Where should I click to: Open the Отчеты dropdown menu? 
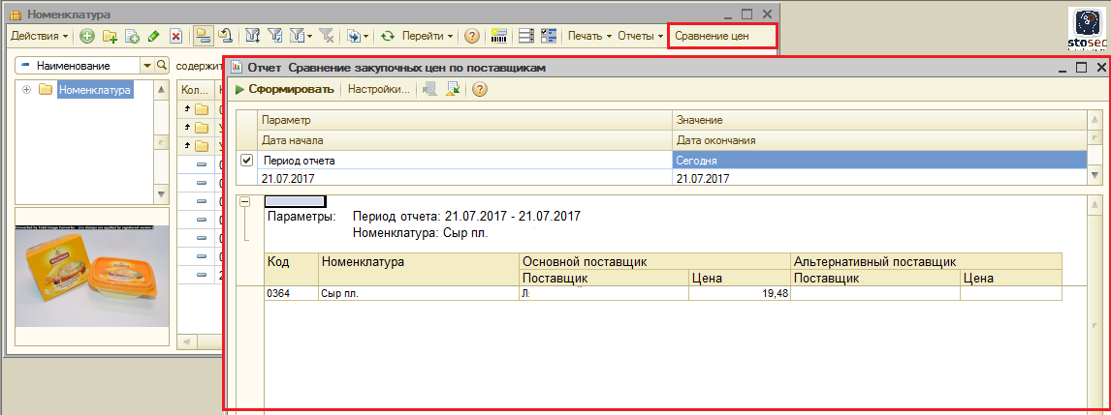[641, 36]
